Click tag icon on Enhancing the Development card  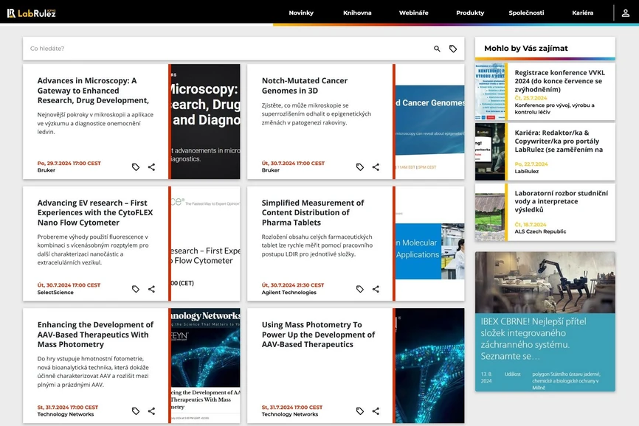coord(136,411)
